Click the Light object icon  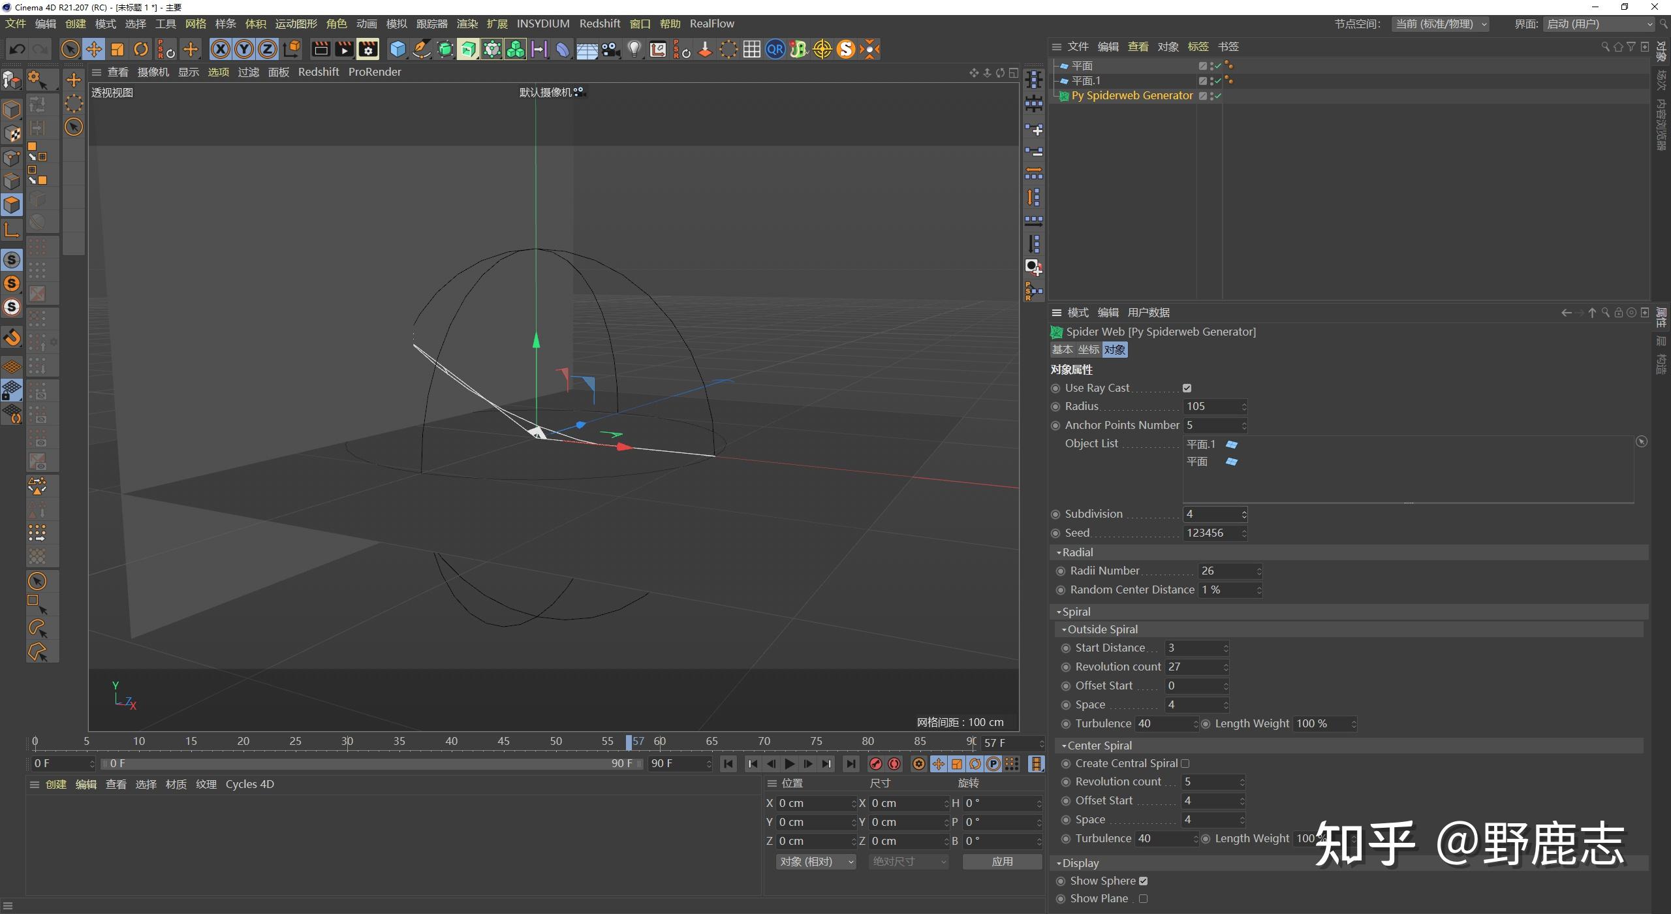coord(634,49)
